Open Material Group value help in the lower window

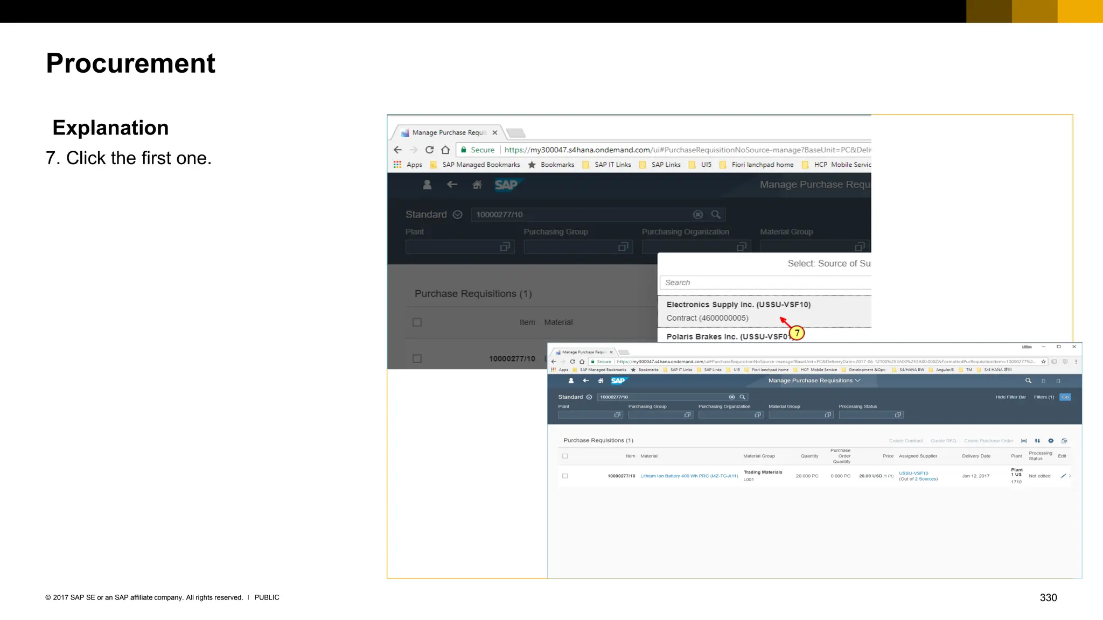[x=828, y=415]
